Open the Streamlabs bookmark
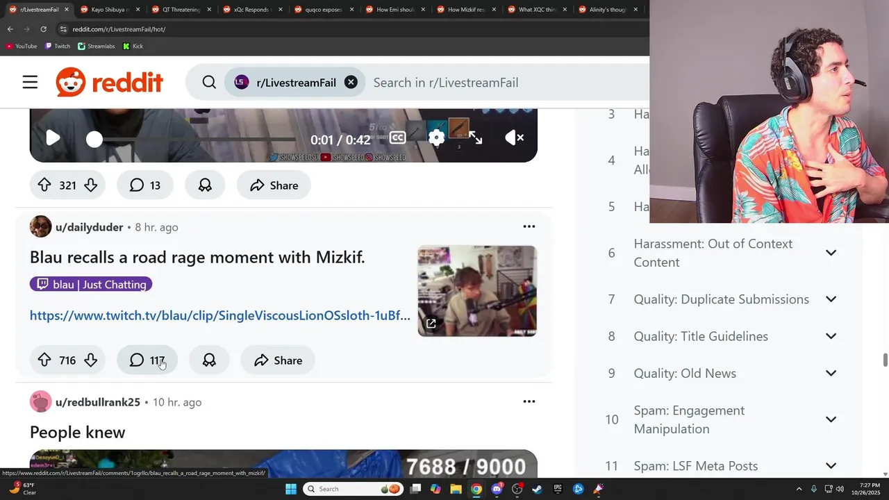 97,46
